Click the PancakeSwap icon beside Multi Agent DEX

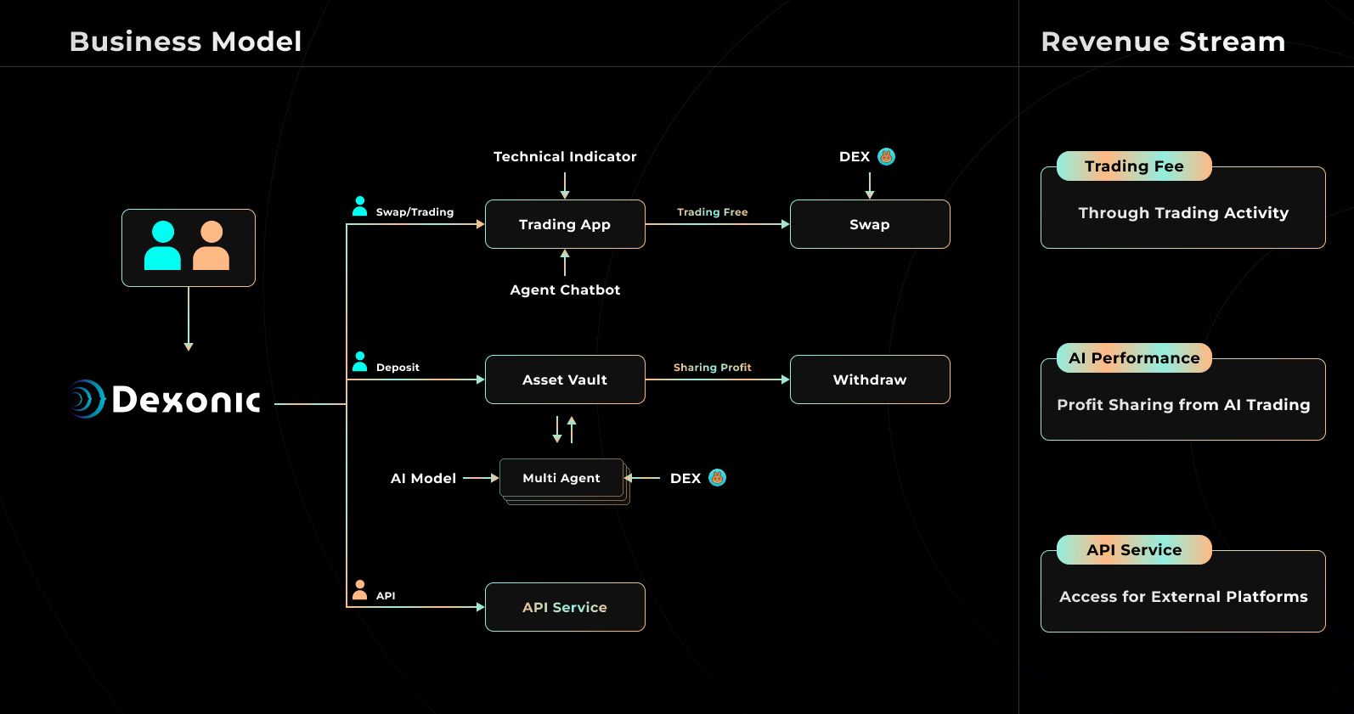[717, 478]
